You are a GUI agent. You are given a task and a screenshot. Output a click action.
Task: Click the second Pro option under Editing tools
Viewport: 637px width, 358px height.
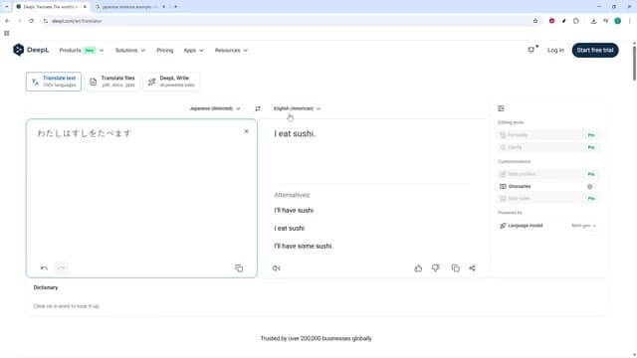[548, 147]
